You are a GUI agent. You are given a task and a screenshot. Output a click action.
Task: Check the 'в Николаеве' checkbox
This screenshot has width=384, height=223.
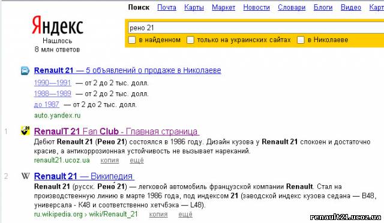tap(301, 40)
